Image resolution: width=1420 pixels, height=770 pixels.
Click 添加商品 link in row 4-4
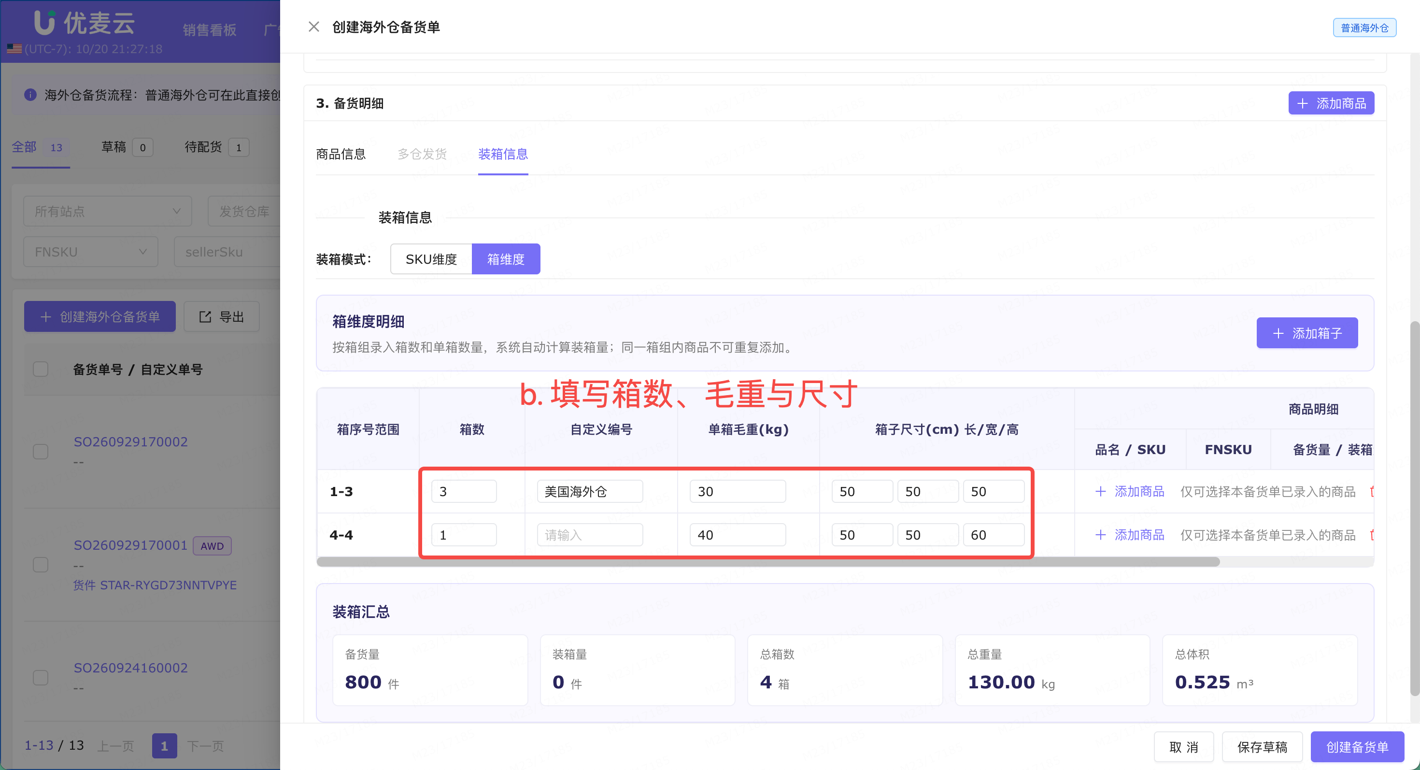click(1130, 535)
